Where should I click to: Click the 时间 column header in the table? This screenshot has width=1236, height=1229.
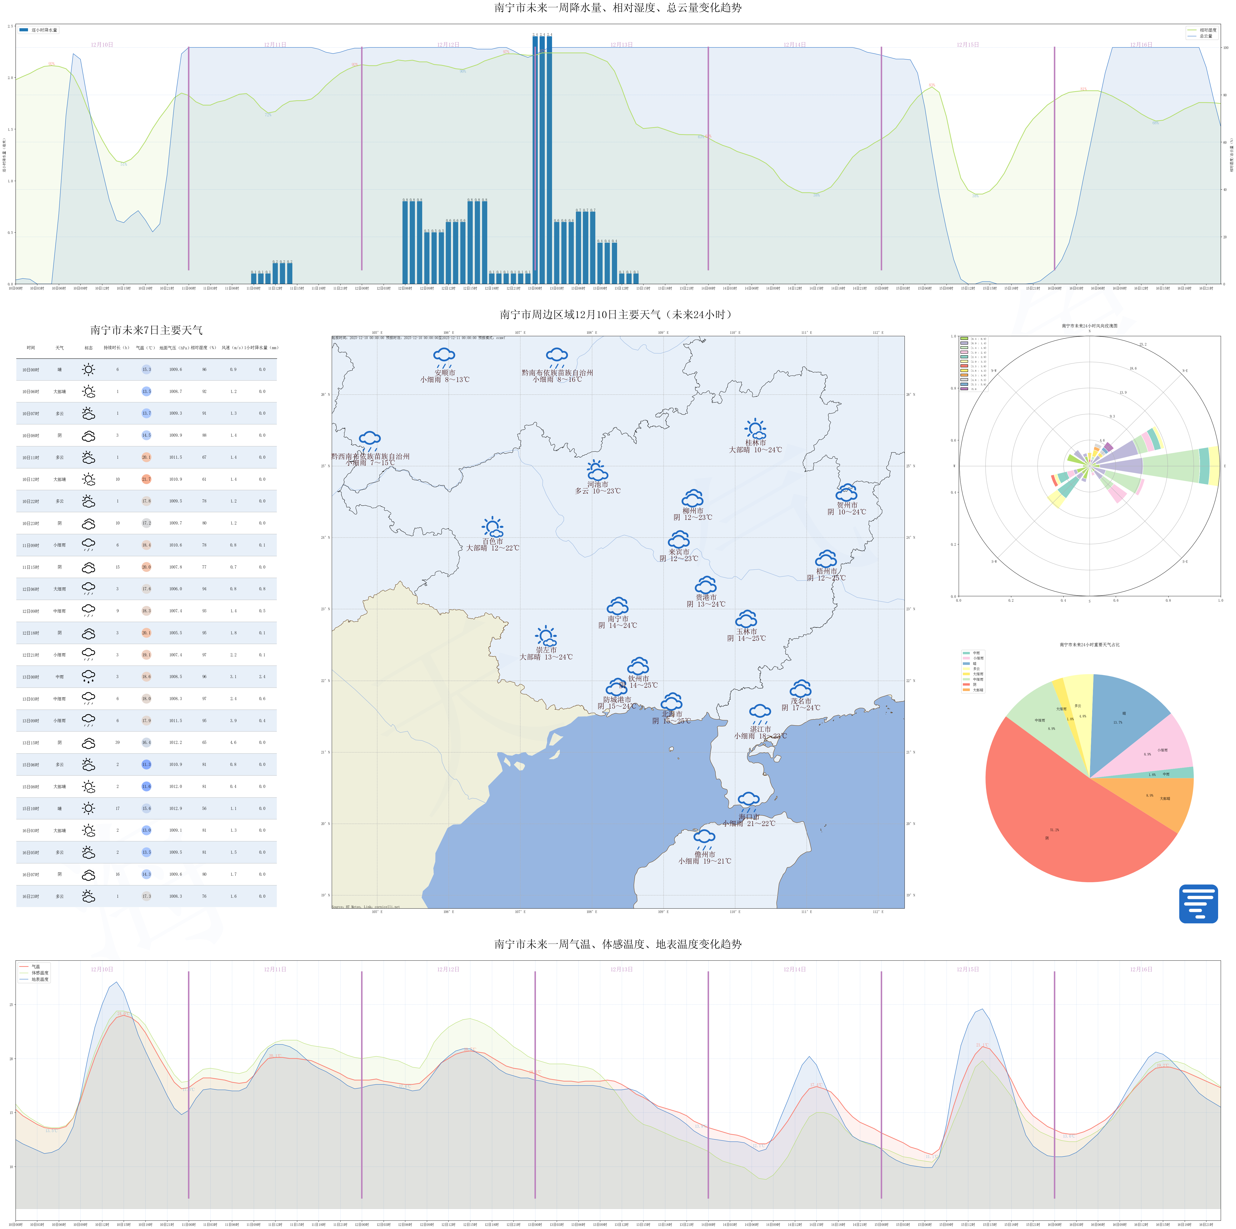tap(31, 348)
